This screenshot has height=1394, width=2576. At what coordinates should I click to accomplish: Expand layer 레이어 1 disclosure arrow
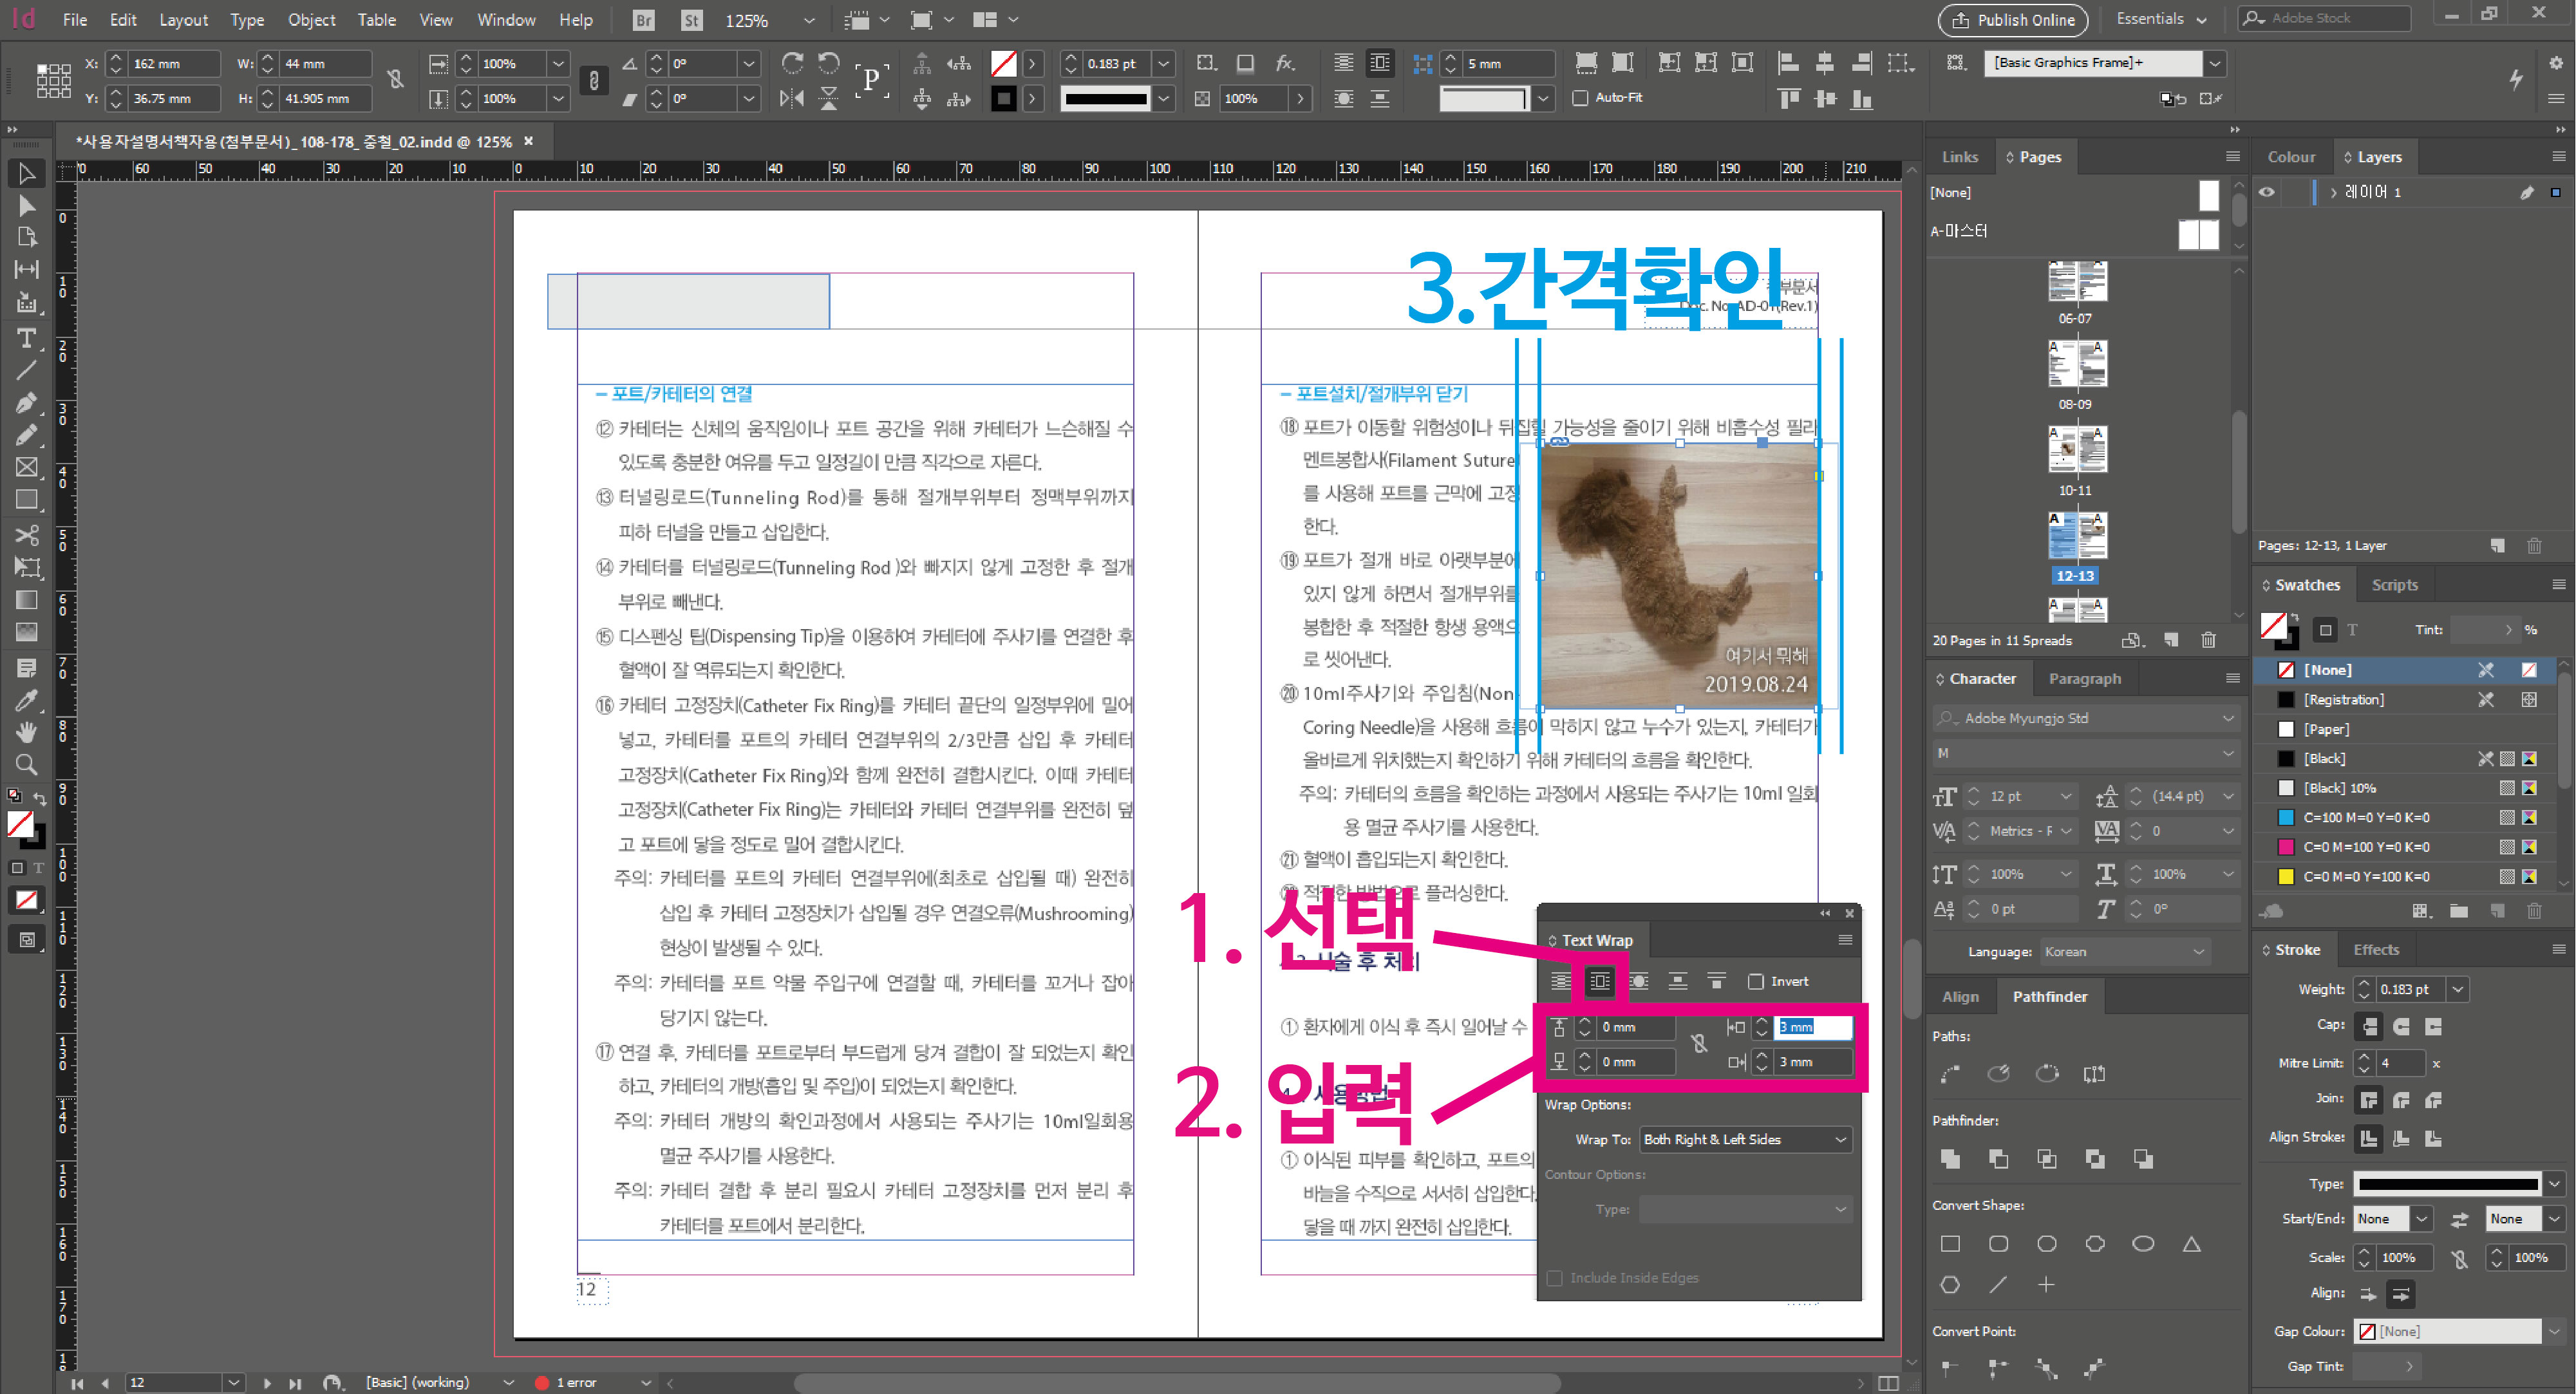click(2333, 192)
